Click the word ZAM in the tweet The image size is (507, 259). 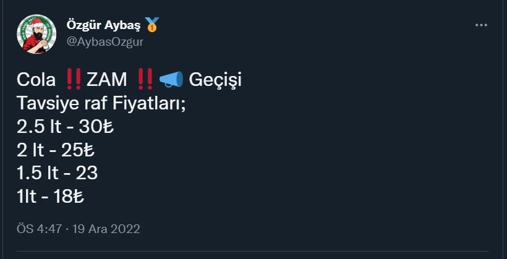(107, 80)
